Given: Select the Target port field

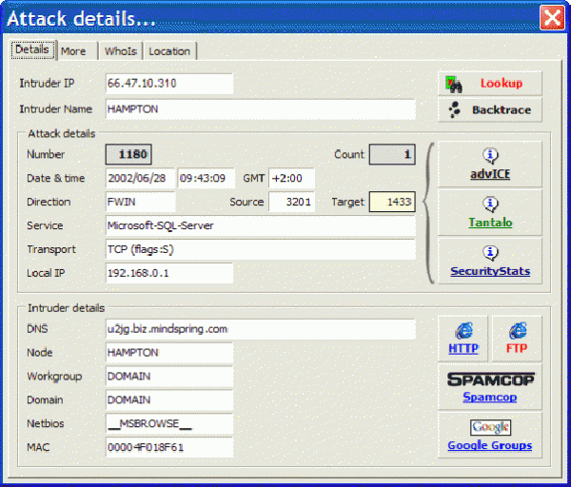Looking at the screenshot, I should (x=391, y=202).
